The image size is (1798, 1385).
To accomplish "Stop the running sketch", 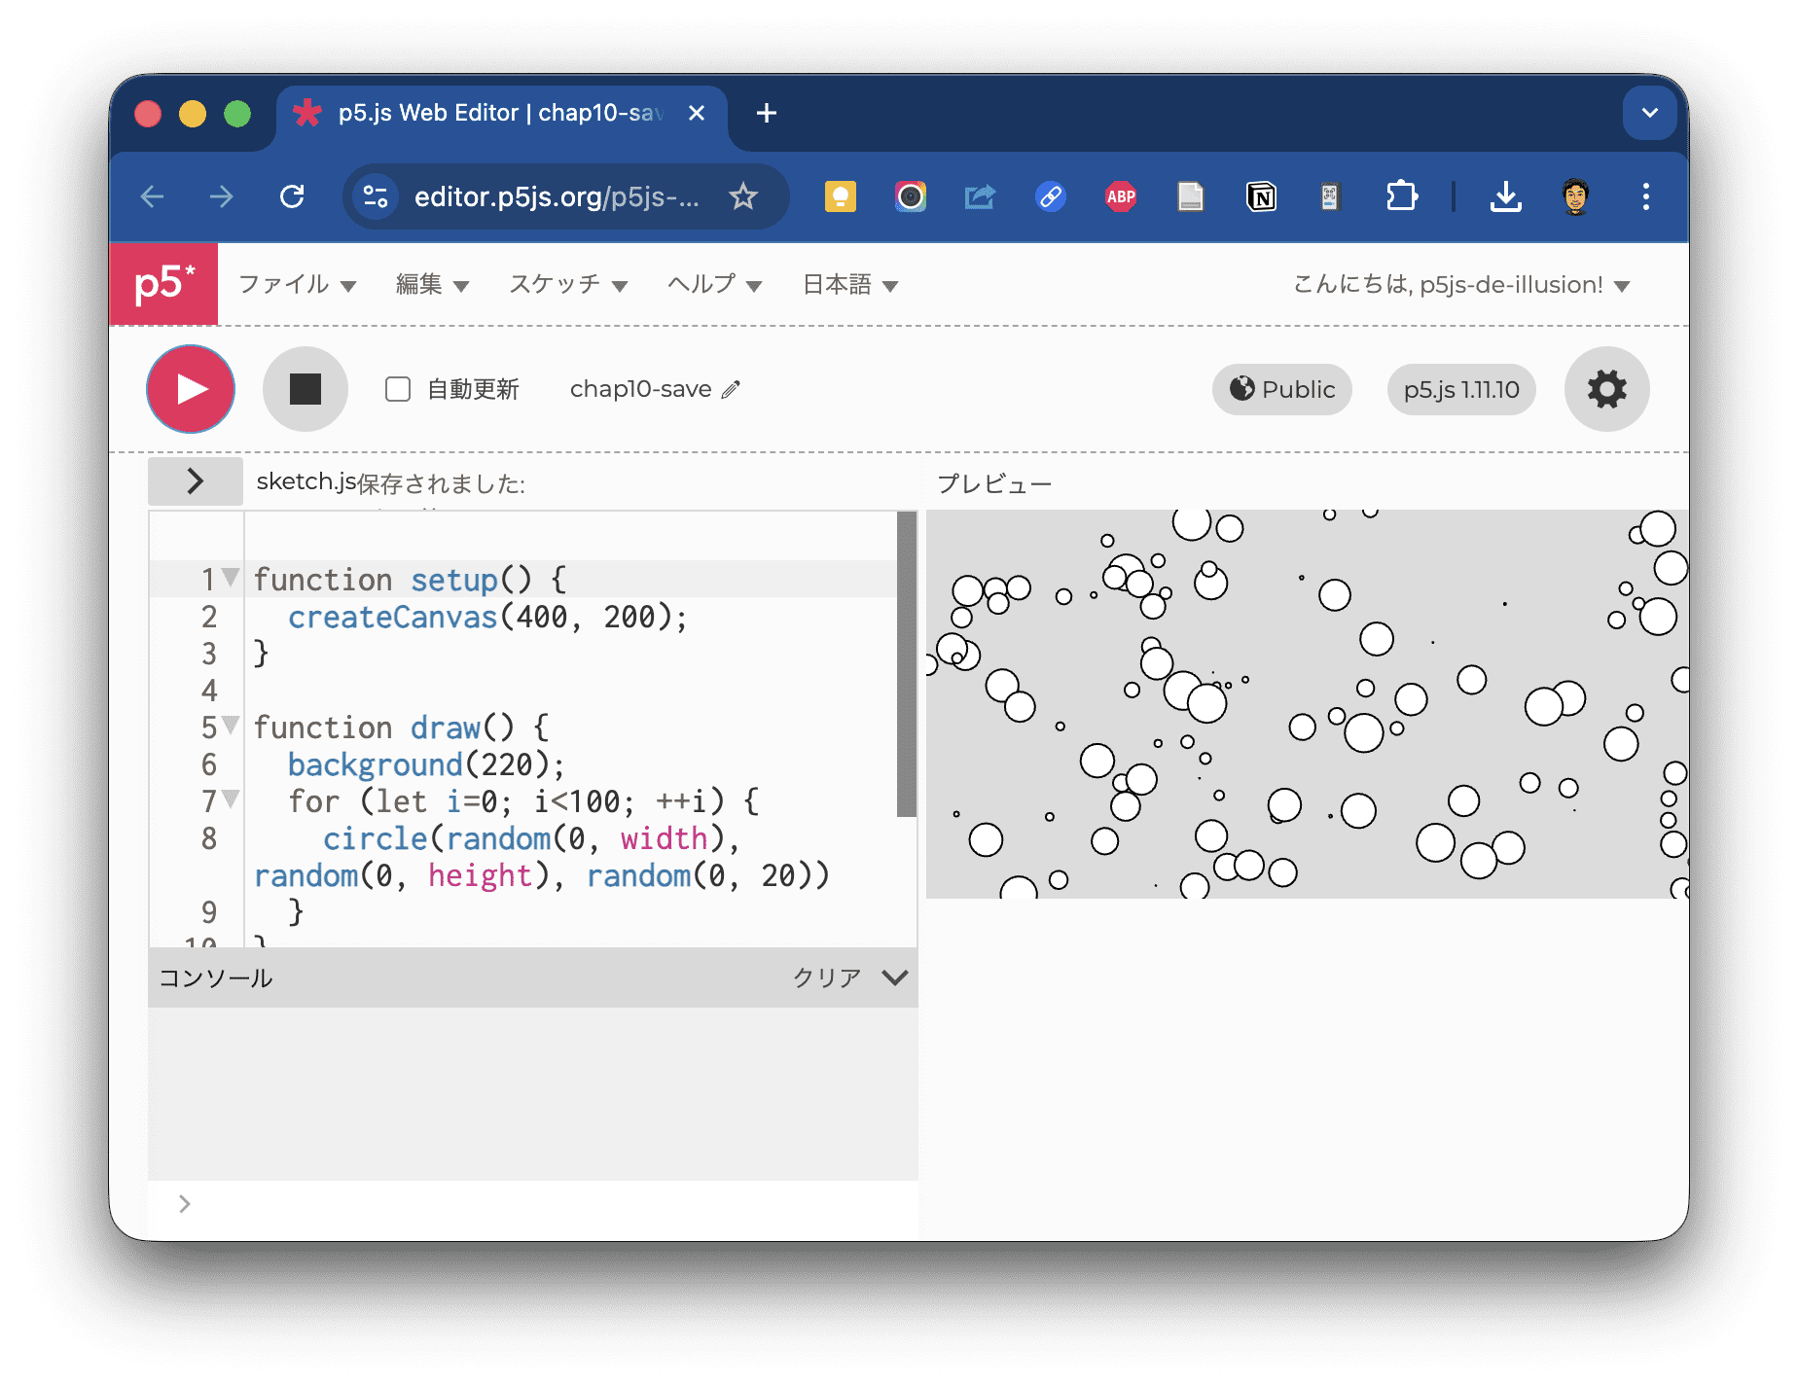I will pyautogui.click(x=305, y=389).
